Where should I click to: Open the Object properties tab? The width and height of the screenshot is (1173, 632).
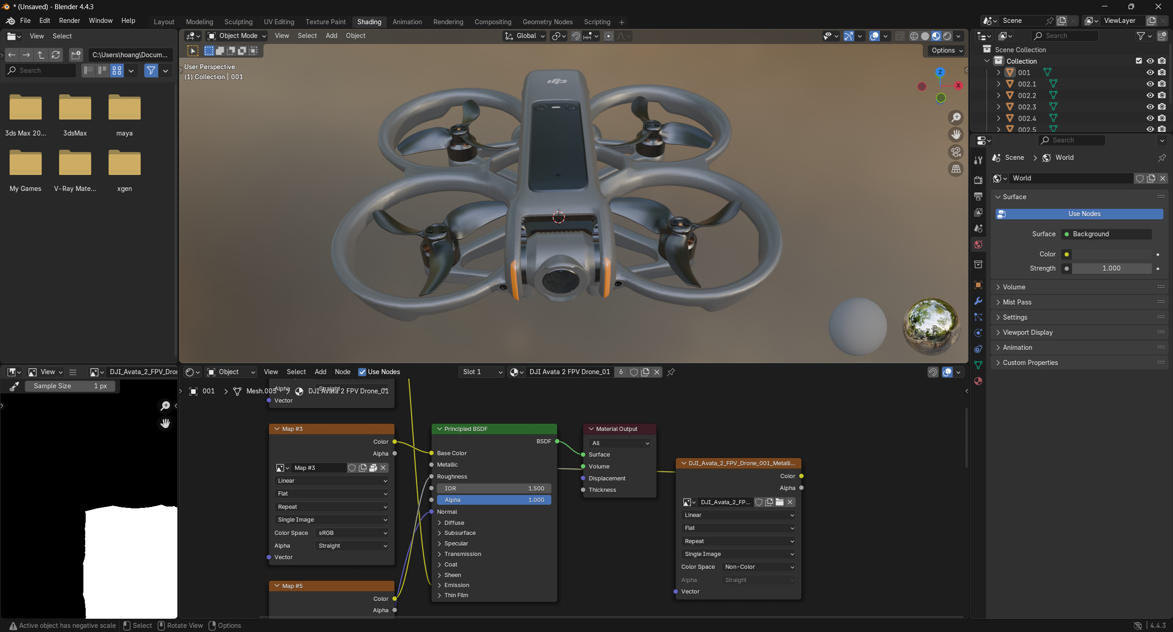click(x=978, y=284)
